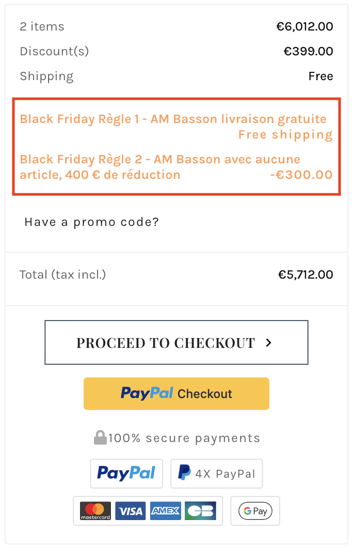Click the Mastercard logo icon

click(x=95, y=511)
